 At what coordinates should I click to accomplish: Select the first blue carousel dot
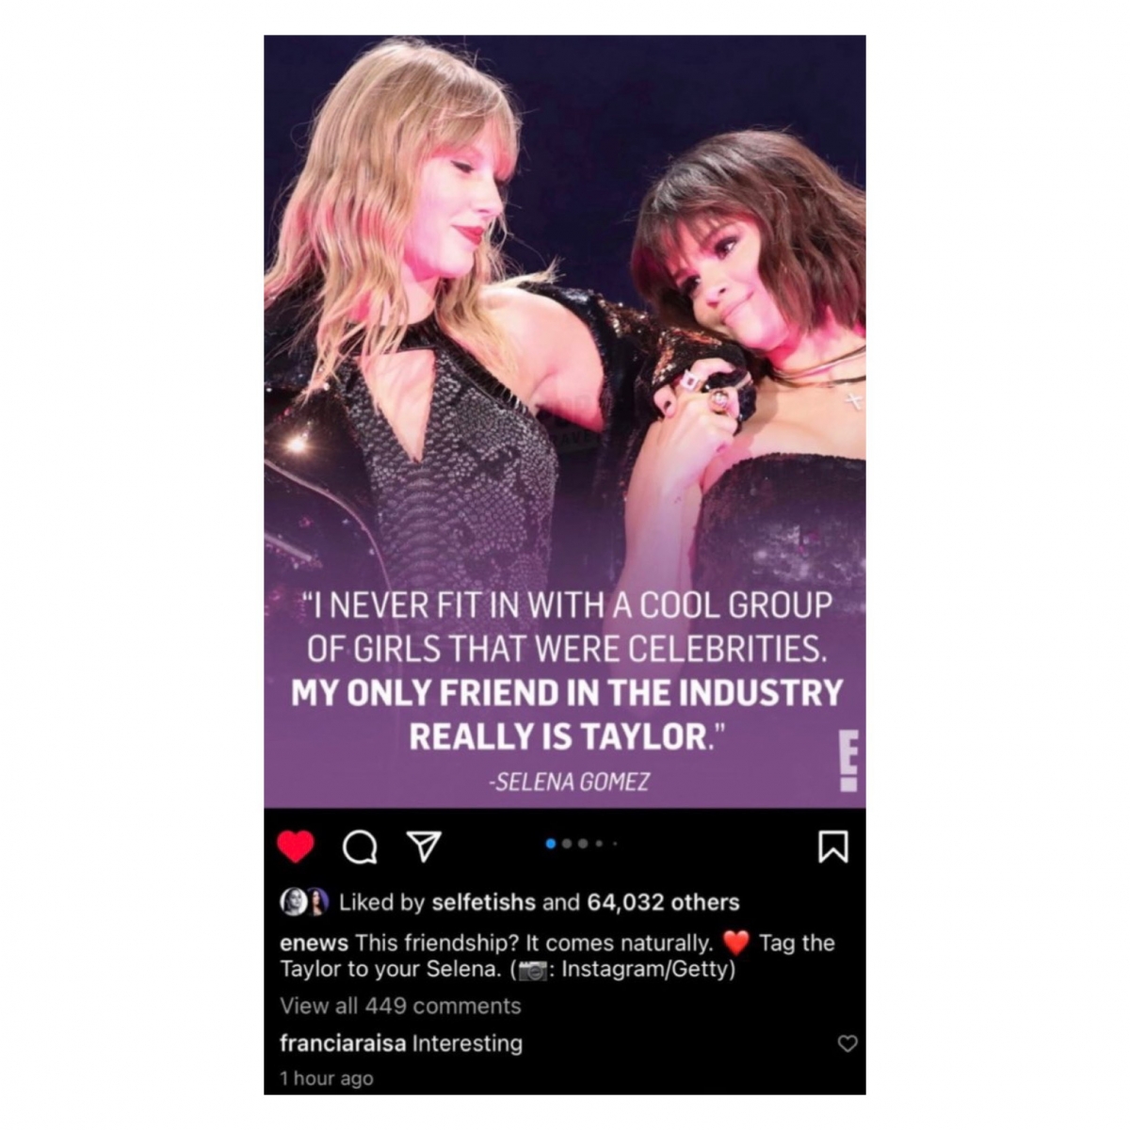tap(551, 844)
